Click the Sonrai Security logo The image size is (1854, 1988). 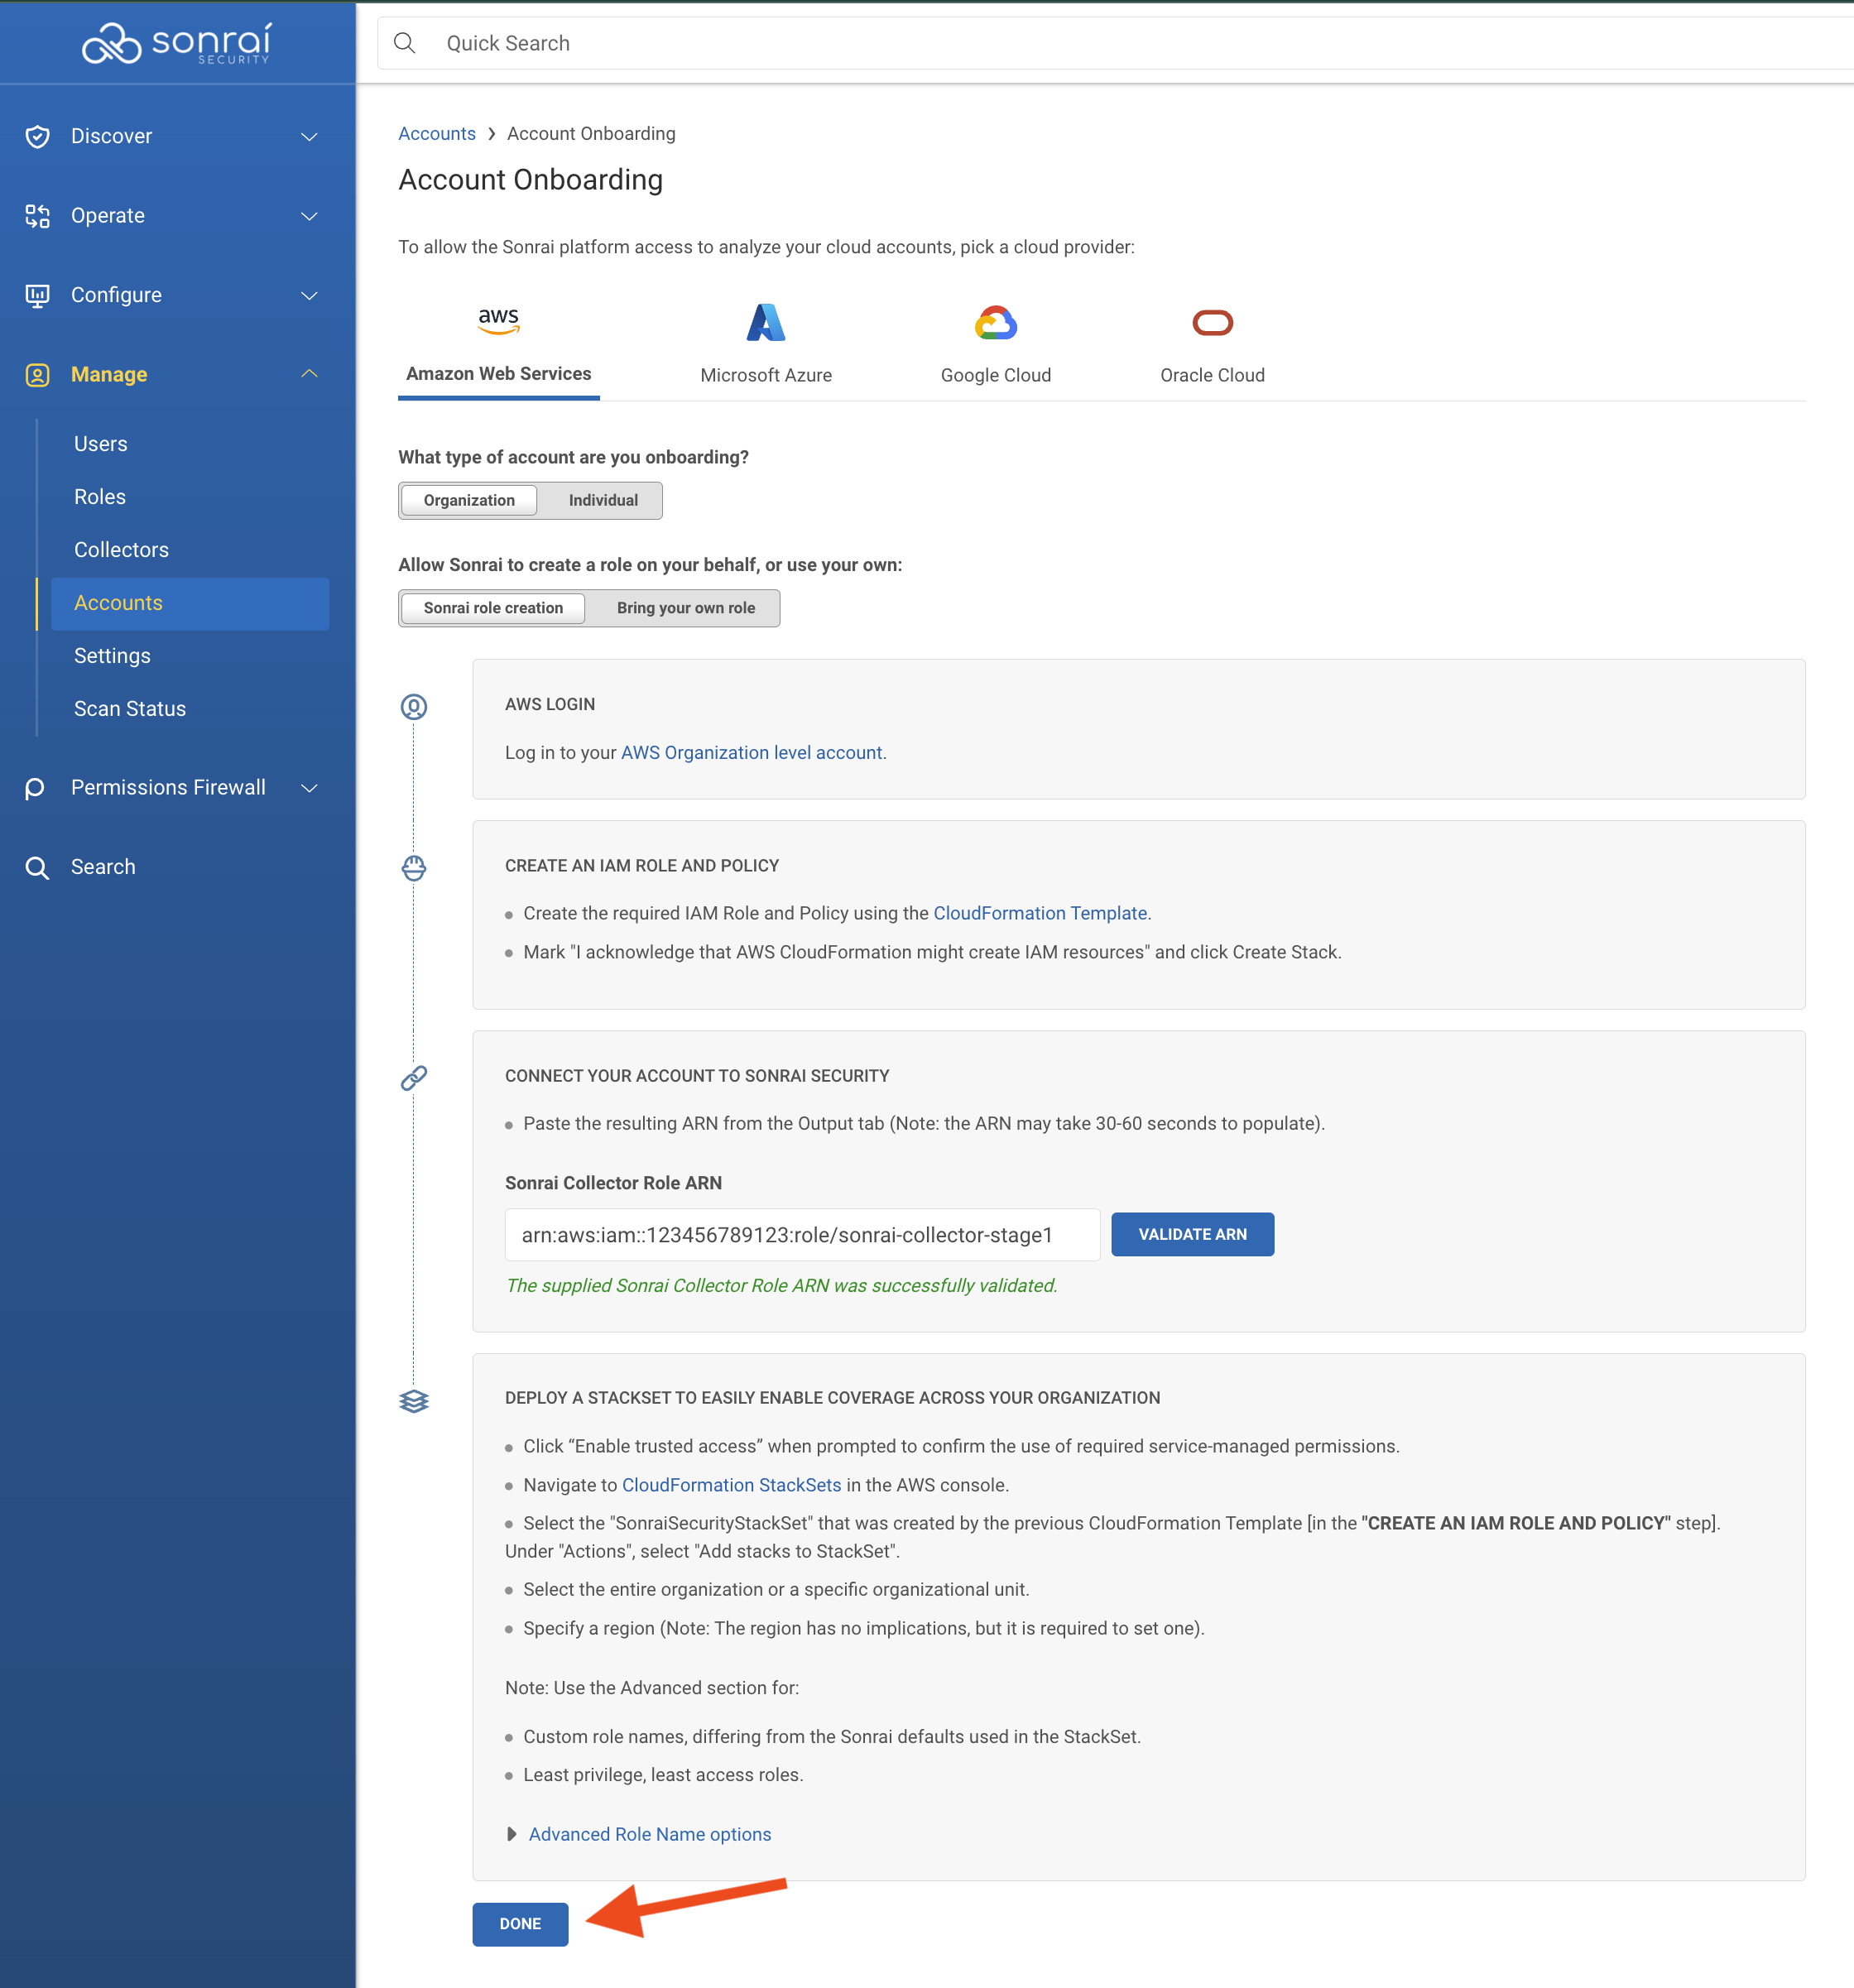176,43
